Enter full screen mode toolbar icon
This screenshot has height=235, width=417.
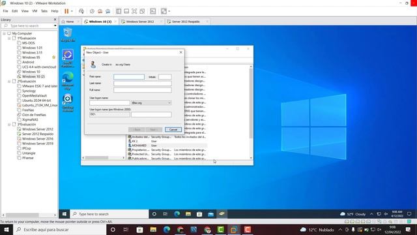134,11
